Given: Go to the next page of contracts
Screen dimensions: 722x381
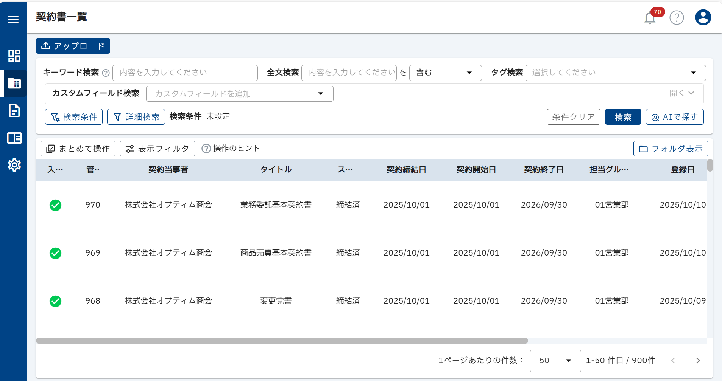Looking at the screenshot, I should click(698, 361).
